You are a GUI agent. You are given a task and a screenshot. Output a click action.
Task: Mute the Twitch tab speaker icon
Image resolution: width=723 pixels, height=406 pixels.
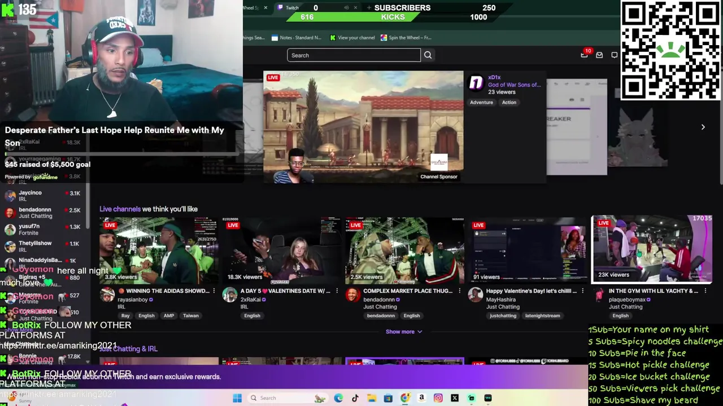[x=346, y=7]
